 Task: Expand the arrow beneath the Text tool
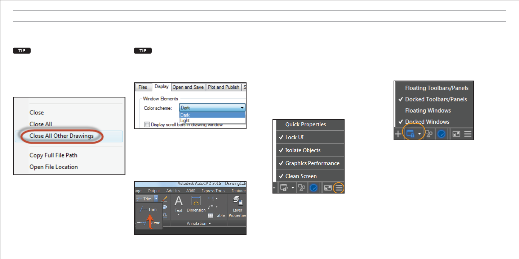pos(179,215)
